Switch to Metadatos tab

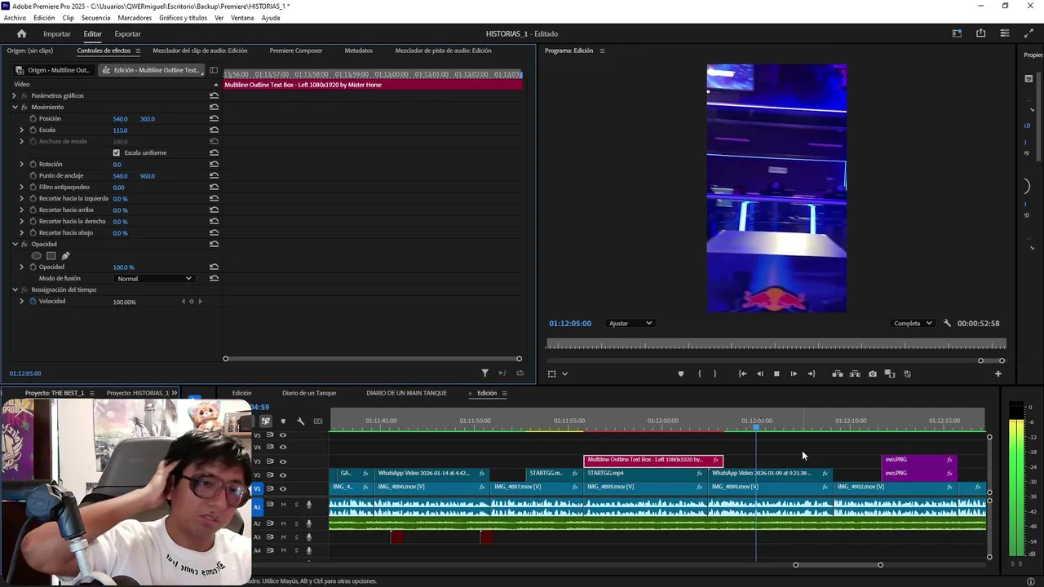click(x=358, y=51)
